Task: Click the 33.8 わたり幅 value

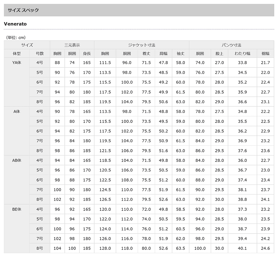Action: tap(242, 63)
